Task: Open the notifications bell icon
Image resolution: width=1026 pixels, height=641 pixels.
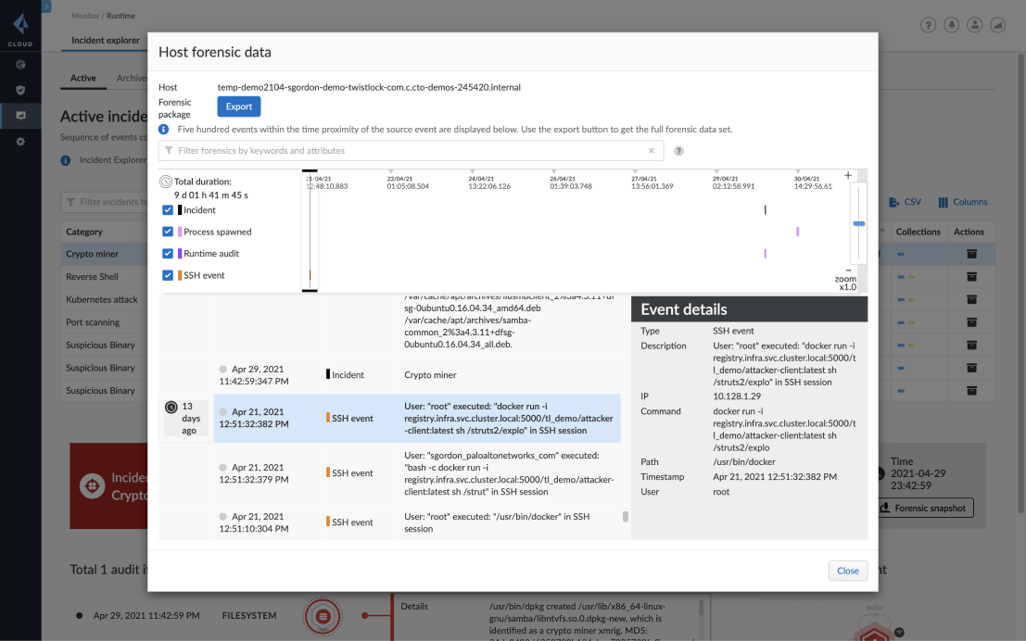Action: point(952,26)
